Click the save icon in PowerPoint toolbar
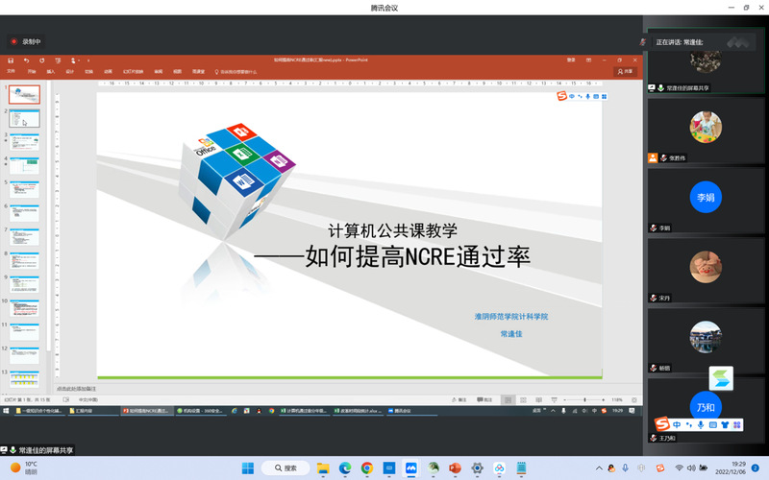This screenshot has height=480, width=769. click(12, 60)
